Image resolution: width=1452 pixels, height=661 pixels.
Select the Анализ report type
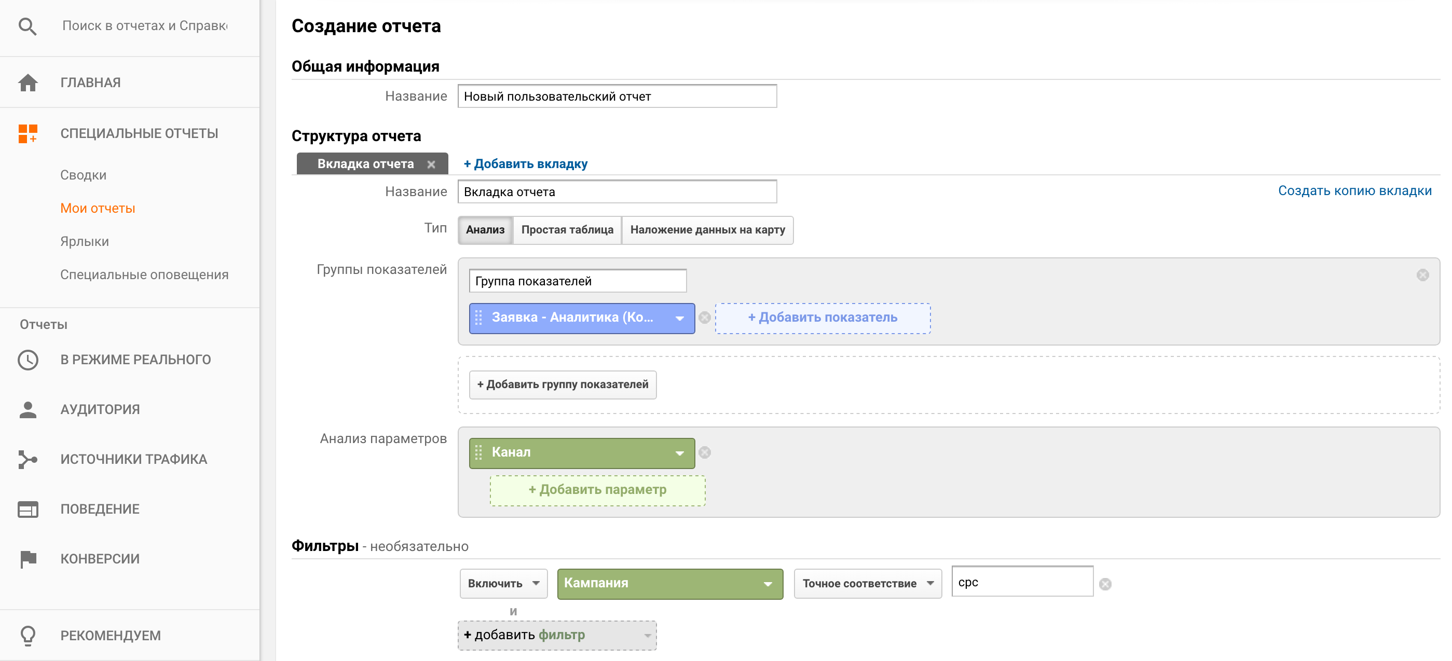pyautogui.click(x=485, y=230)
